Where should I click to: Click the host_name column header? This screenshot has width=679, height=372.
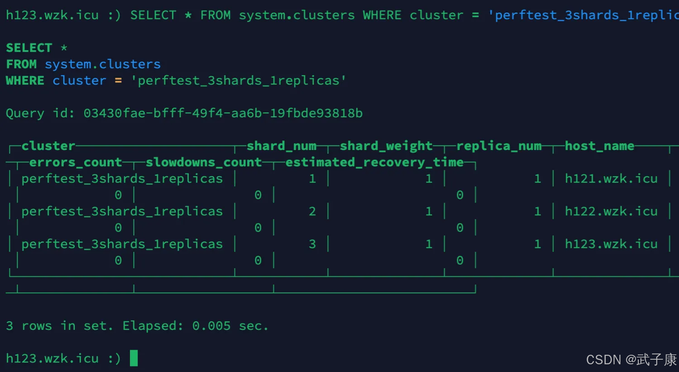(x=599, y=146)
